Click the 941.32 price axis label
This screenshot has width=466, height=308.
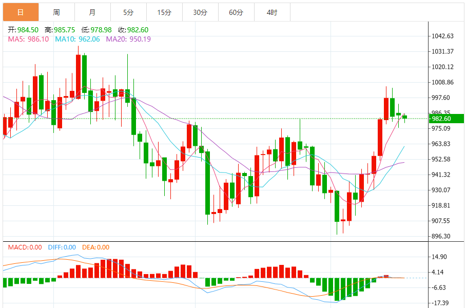coord(441,175)
